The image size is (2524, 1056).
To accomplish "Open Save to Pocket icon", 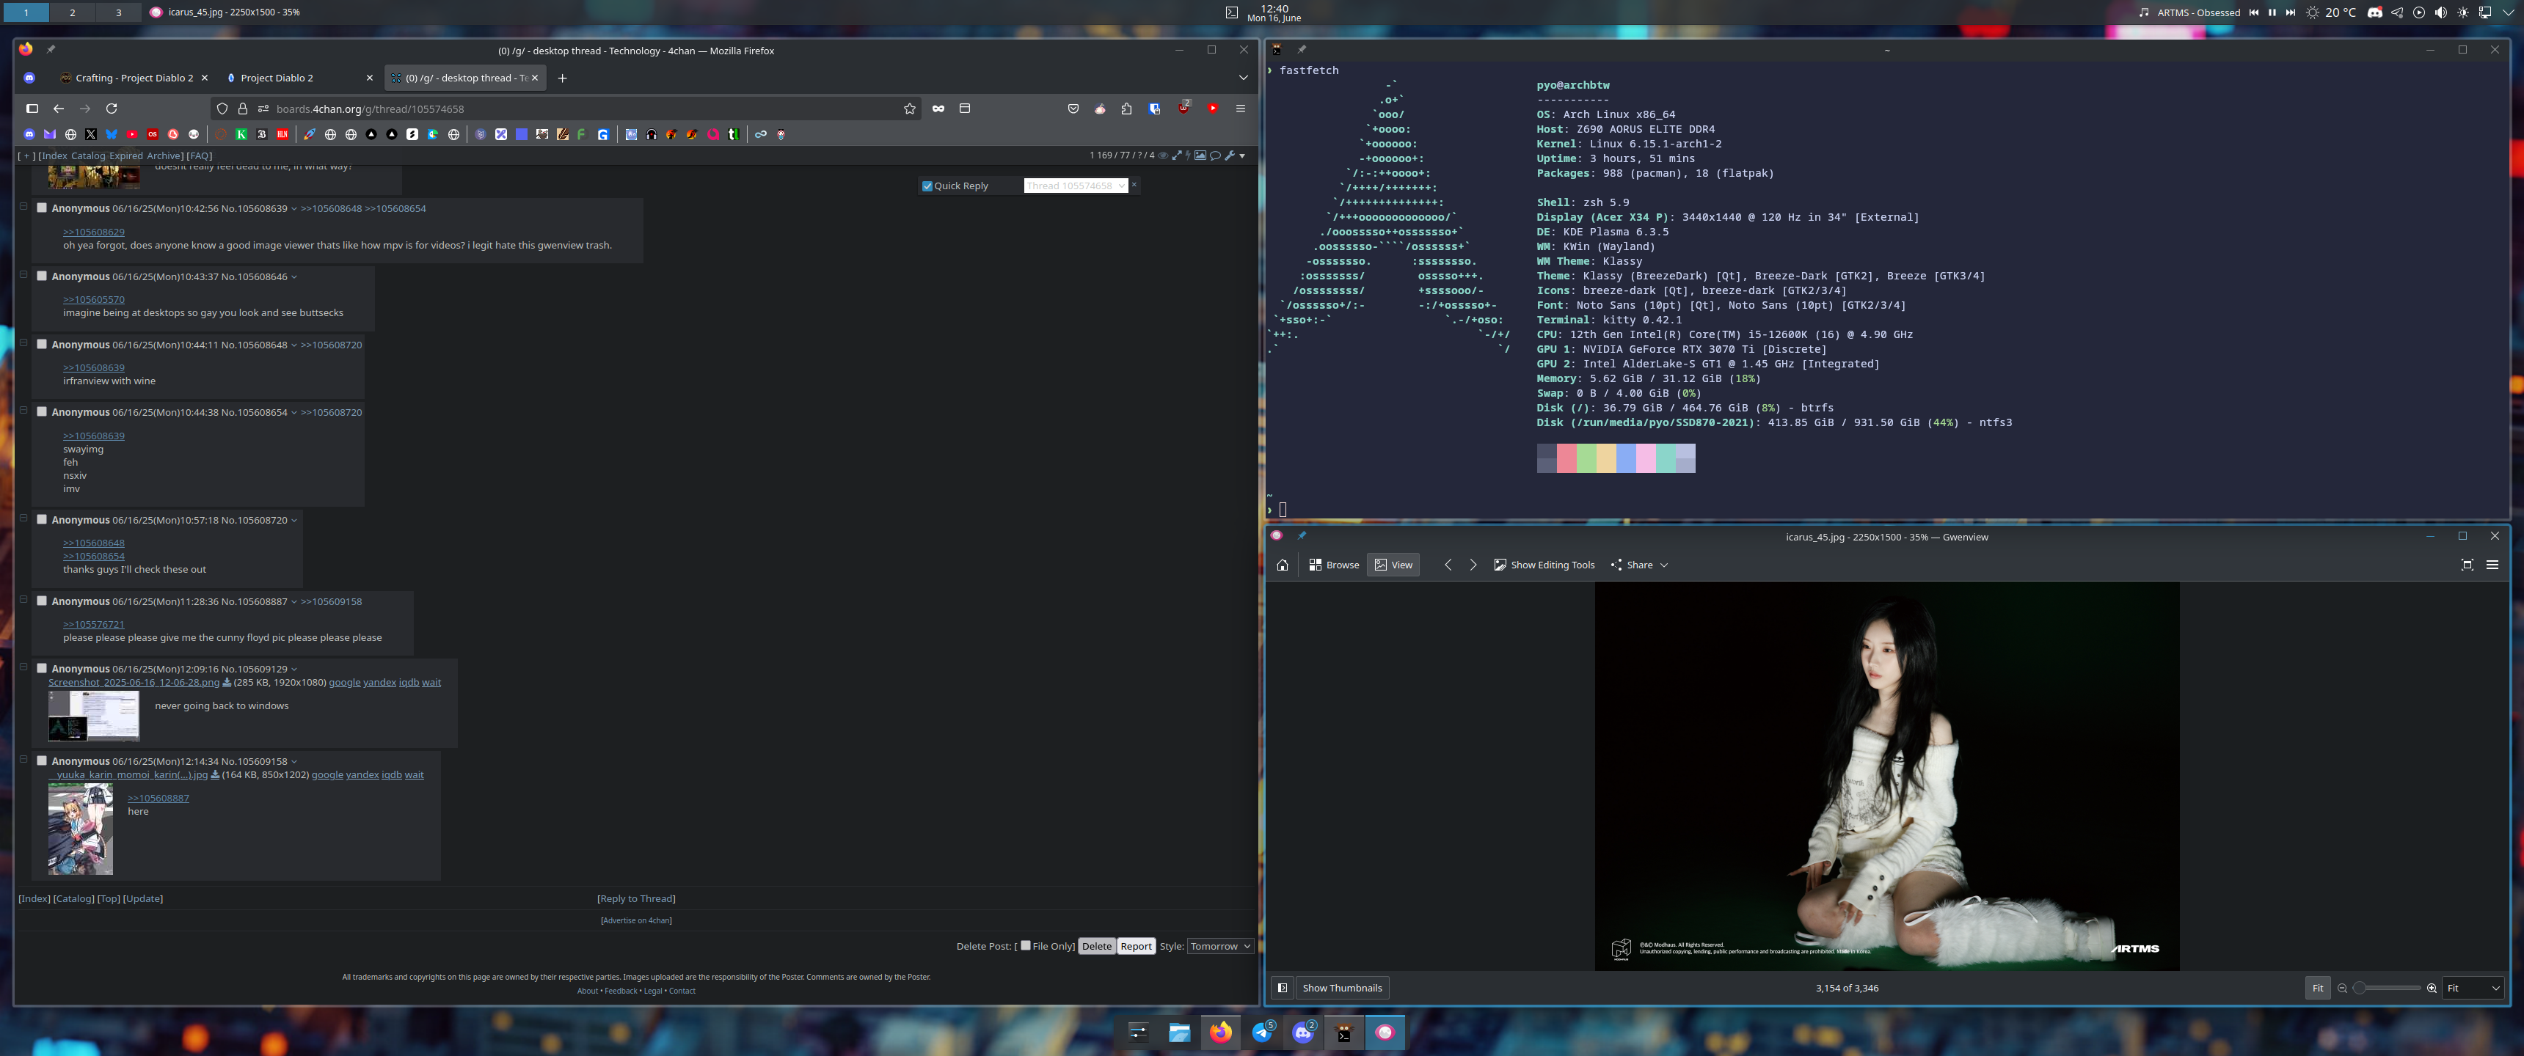I will coord(1073,109).
